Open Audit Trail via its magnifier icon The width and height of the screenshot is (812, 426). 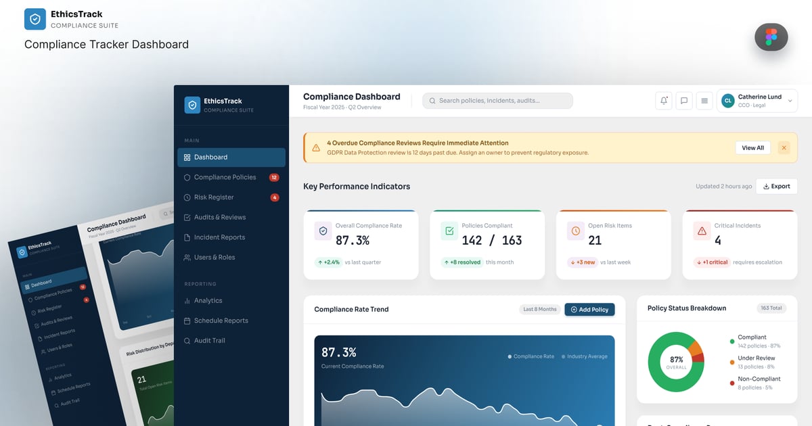click(x=187, y=341)
